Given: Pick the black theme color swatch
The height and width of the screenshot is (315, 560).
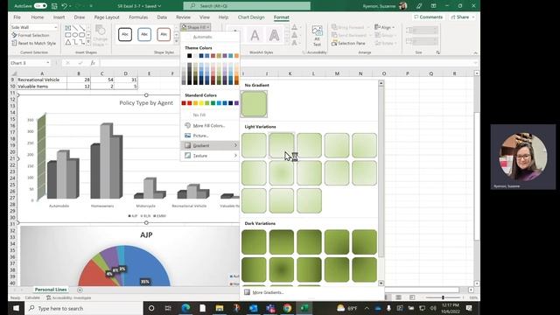Looking at the screenshot, I should click(x=189, y=56).
